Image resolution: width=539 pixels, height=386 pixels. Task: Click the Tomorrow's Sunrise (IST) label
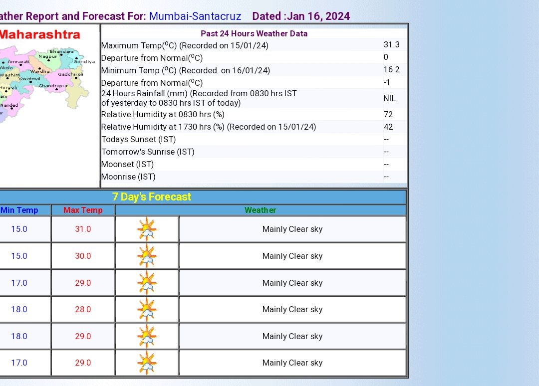(x=148, y=152)
